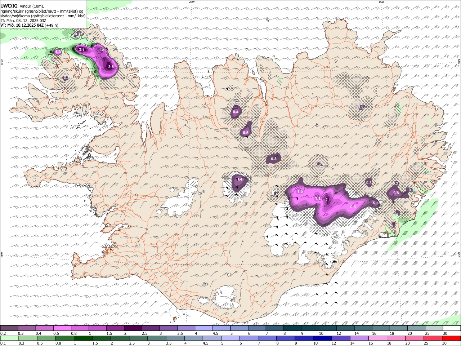Select the 'IT: Mán. 08. 12. 2025 03Z' line

pos(23,21)
